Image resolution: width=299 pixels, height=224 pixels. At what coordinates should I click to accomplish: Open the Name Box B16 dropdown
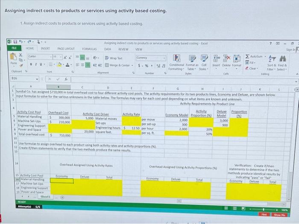coord(37,79)
